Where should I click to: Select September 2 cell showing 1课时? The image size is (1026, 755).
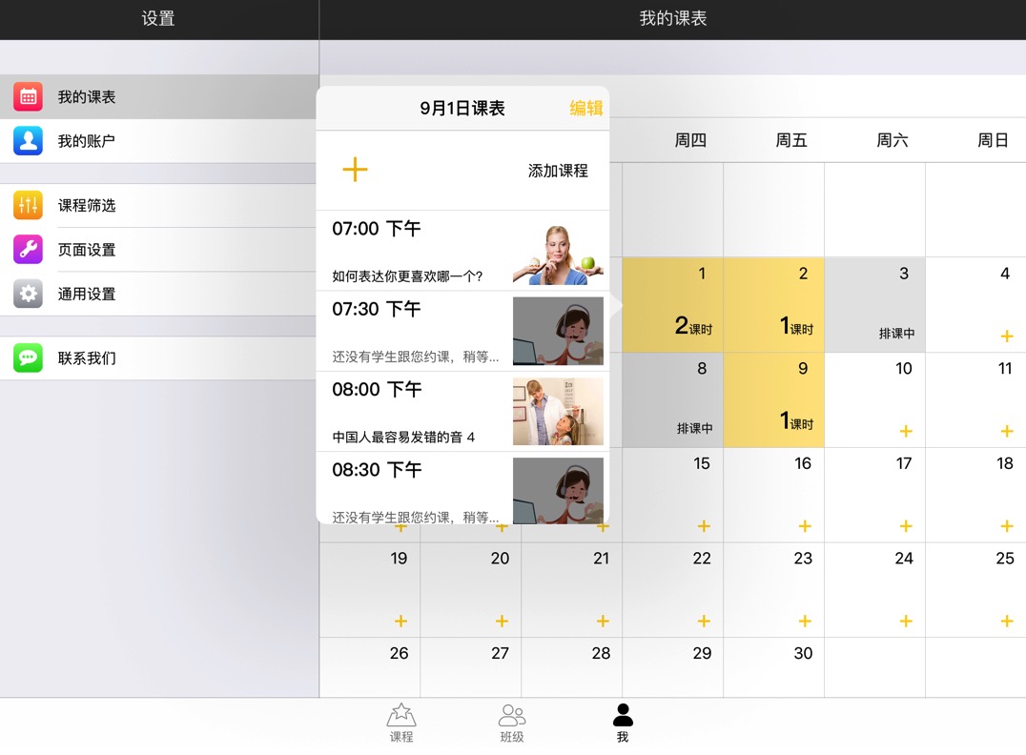(x=773, y=305)
